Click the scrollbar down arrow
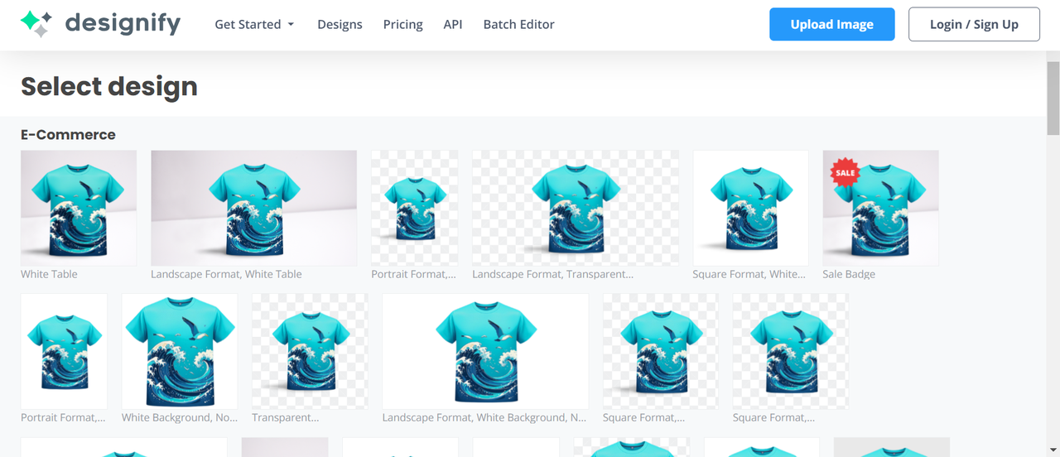 pos(1053,451)
